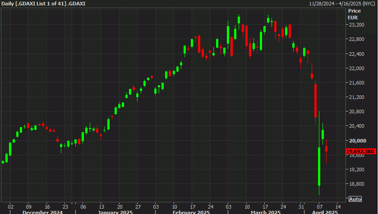Click the '13' date tick in January
The width and height of the screenshot is (378, 214).
[x=101, y=206]
